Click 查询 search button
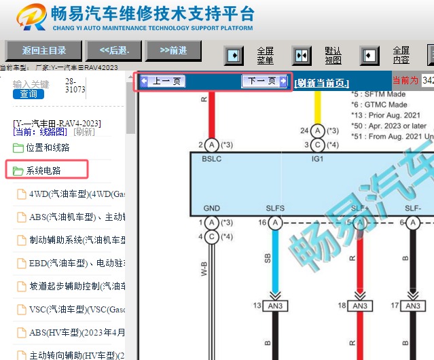 (x=29, y=94)
